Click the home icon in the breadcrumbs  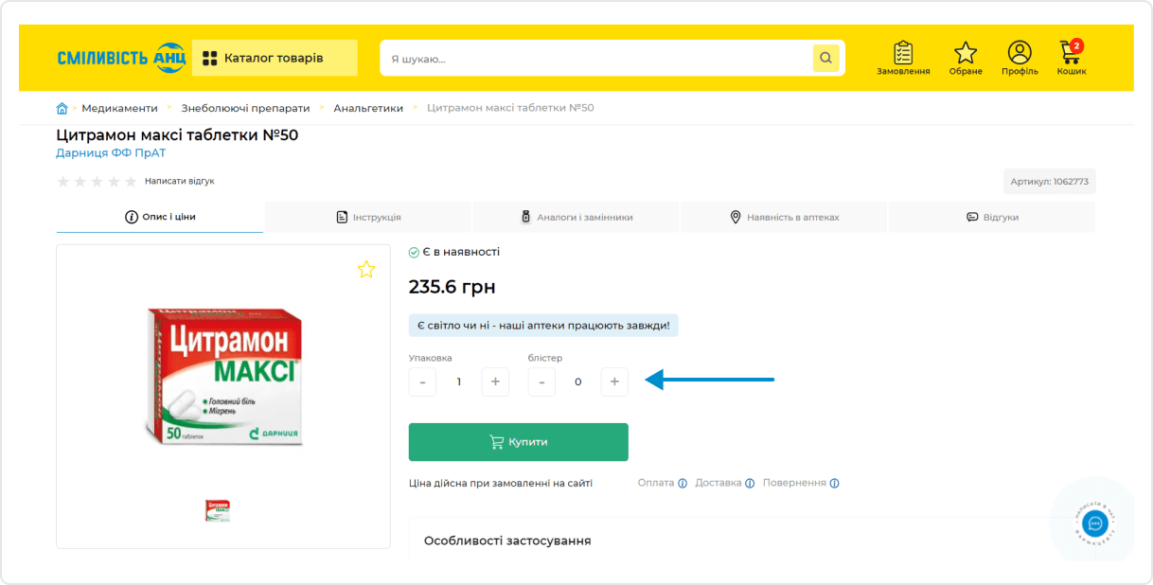pos(62,107)
